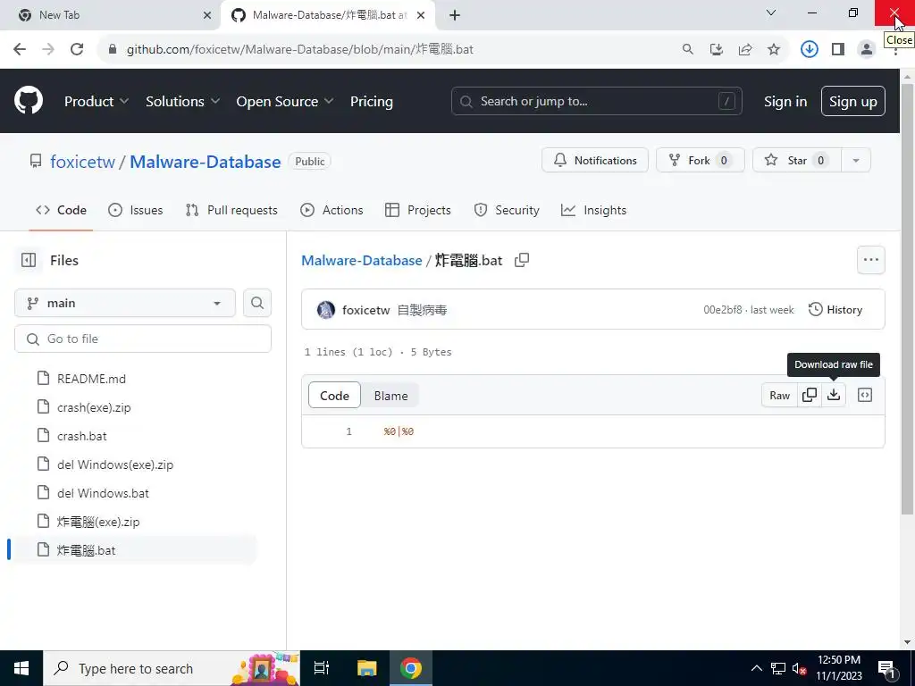Screen dimensions: 915x686
Task: Click the Sign up button
Action: coord(853,101)
